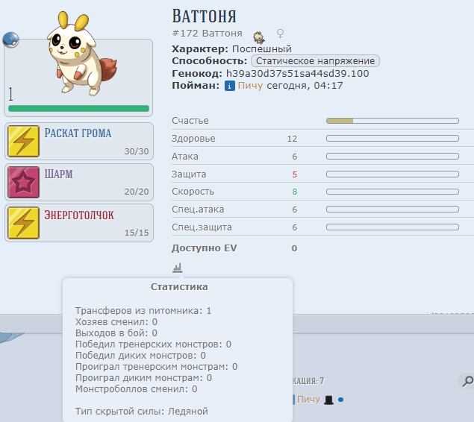Select the Энерготолчок lightning move icon
The height and width of the screenshot is (422, 474).
[24, 223]
